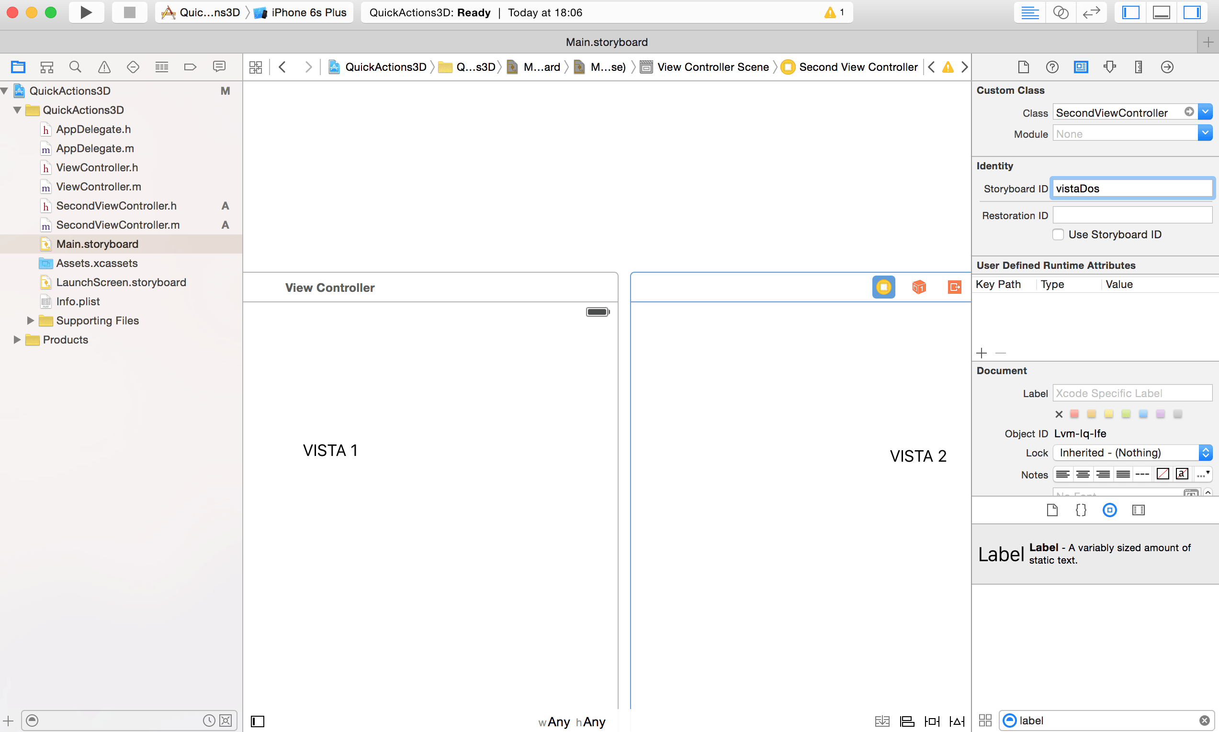Screen dimensions: 1219x732
Task: Show the Standard editor
Action: point(1029,12)
